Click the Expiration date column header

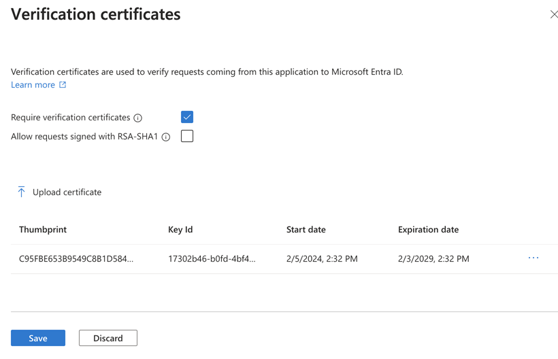(x=429, y=230)
